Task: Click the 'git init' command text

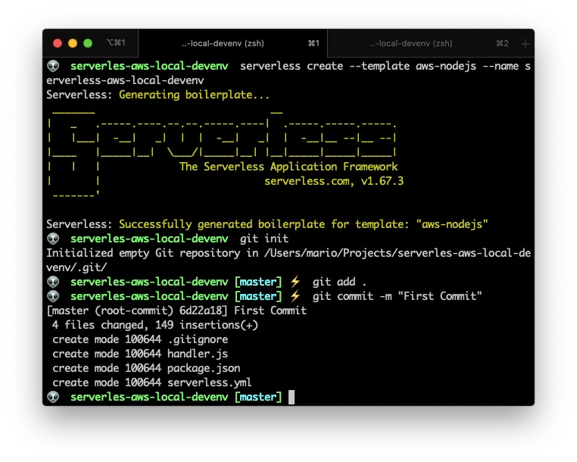Action: [264, 239]
